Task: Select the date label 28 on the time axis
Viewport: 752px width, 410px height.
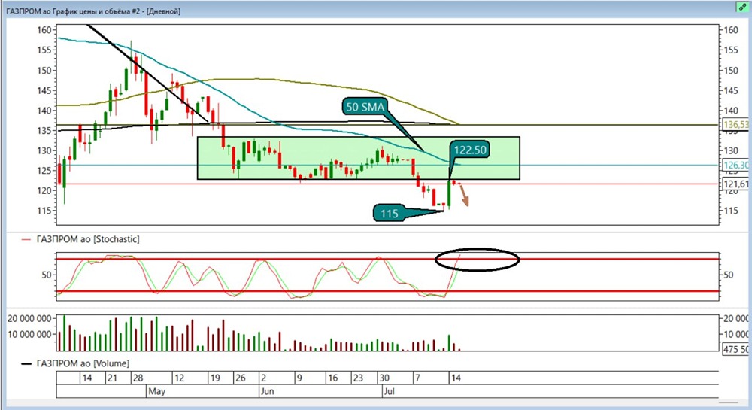Action: pos(138,378)
